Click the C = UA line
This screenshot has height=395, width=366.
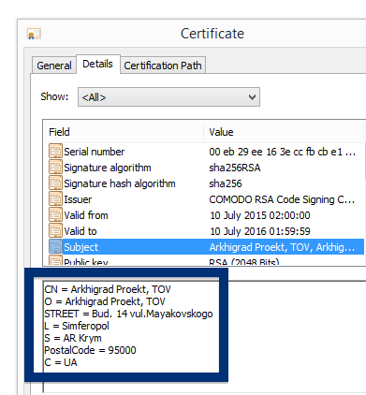[x=61, y=362]
